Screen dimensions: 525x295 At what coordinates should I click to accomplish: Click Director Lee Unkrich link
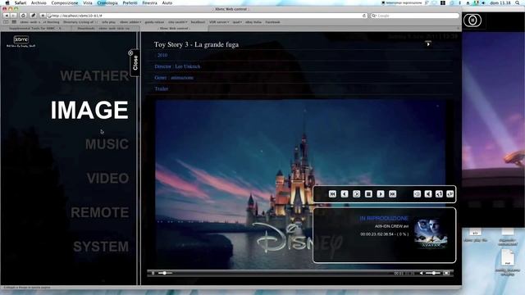pos(177,66)
